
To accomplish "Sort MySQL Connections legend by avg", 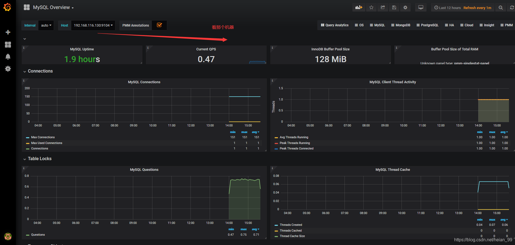I will 255,132.
